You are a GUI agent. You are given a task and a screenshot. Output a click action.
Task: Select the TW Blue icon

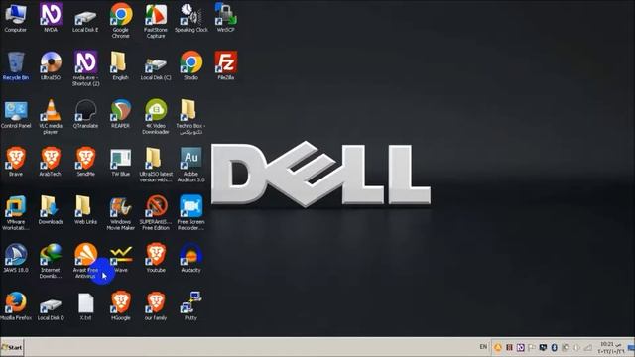click(121, 160)
